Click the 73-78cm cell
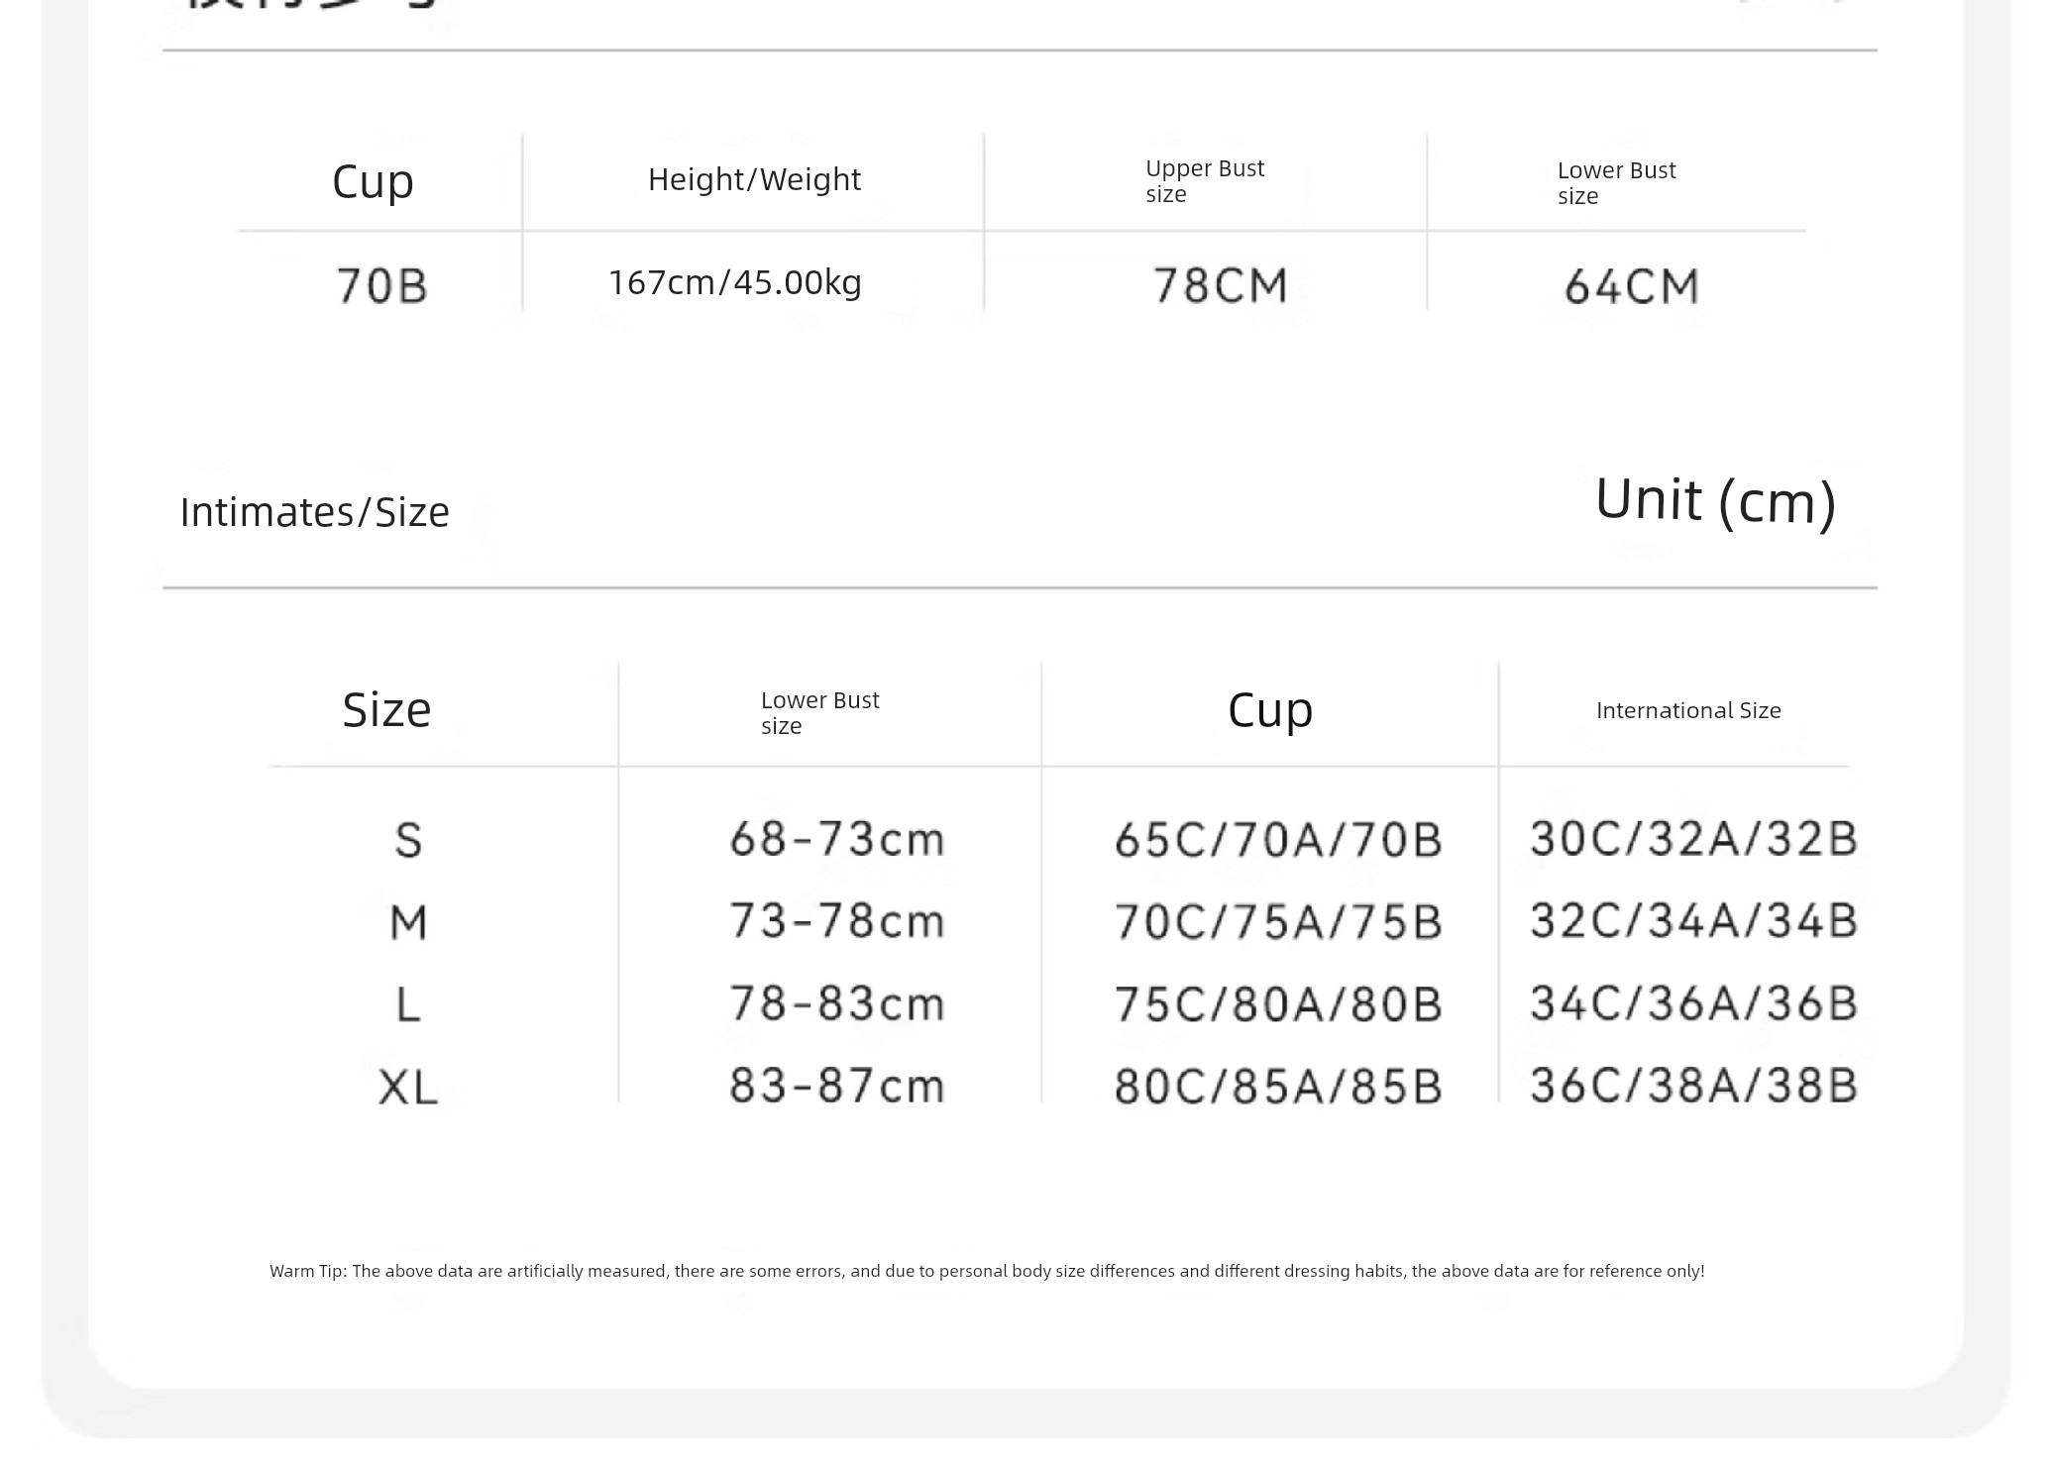2052x1466 pixels. (837, 921)
